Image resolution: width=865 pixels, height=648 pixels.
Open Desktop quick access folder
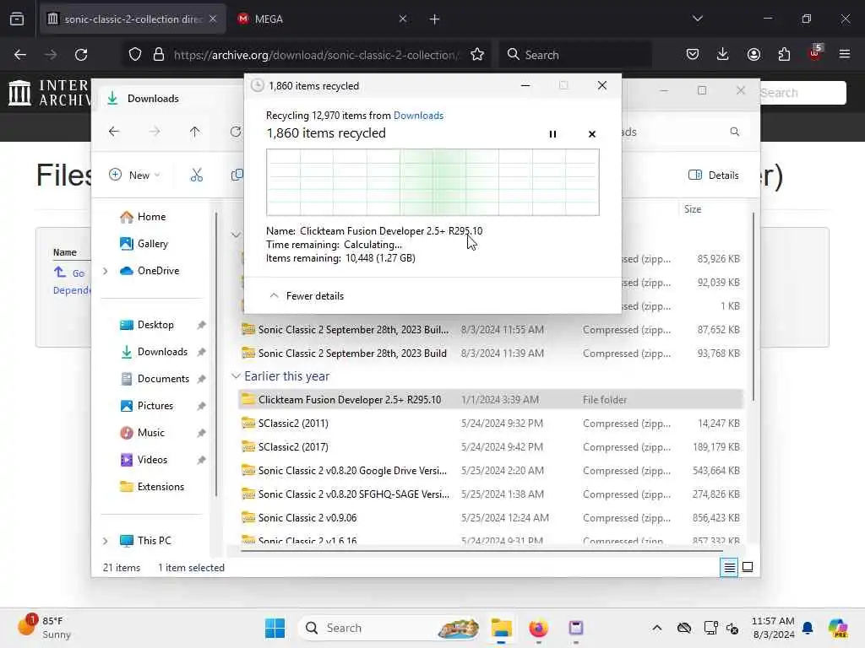[147, 325]
